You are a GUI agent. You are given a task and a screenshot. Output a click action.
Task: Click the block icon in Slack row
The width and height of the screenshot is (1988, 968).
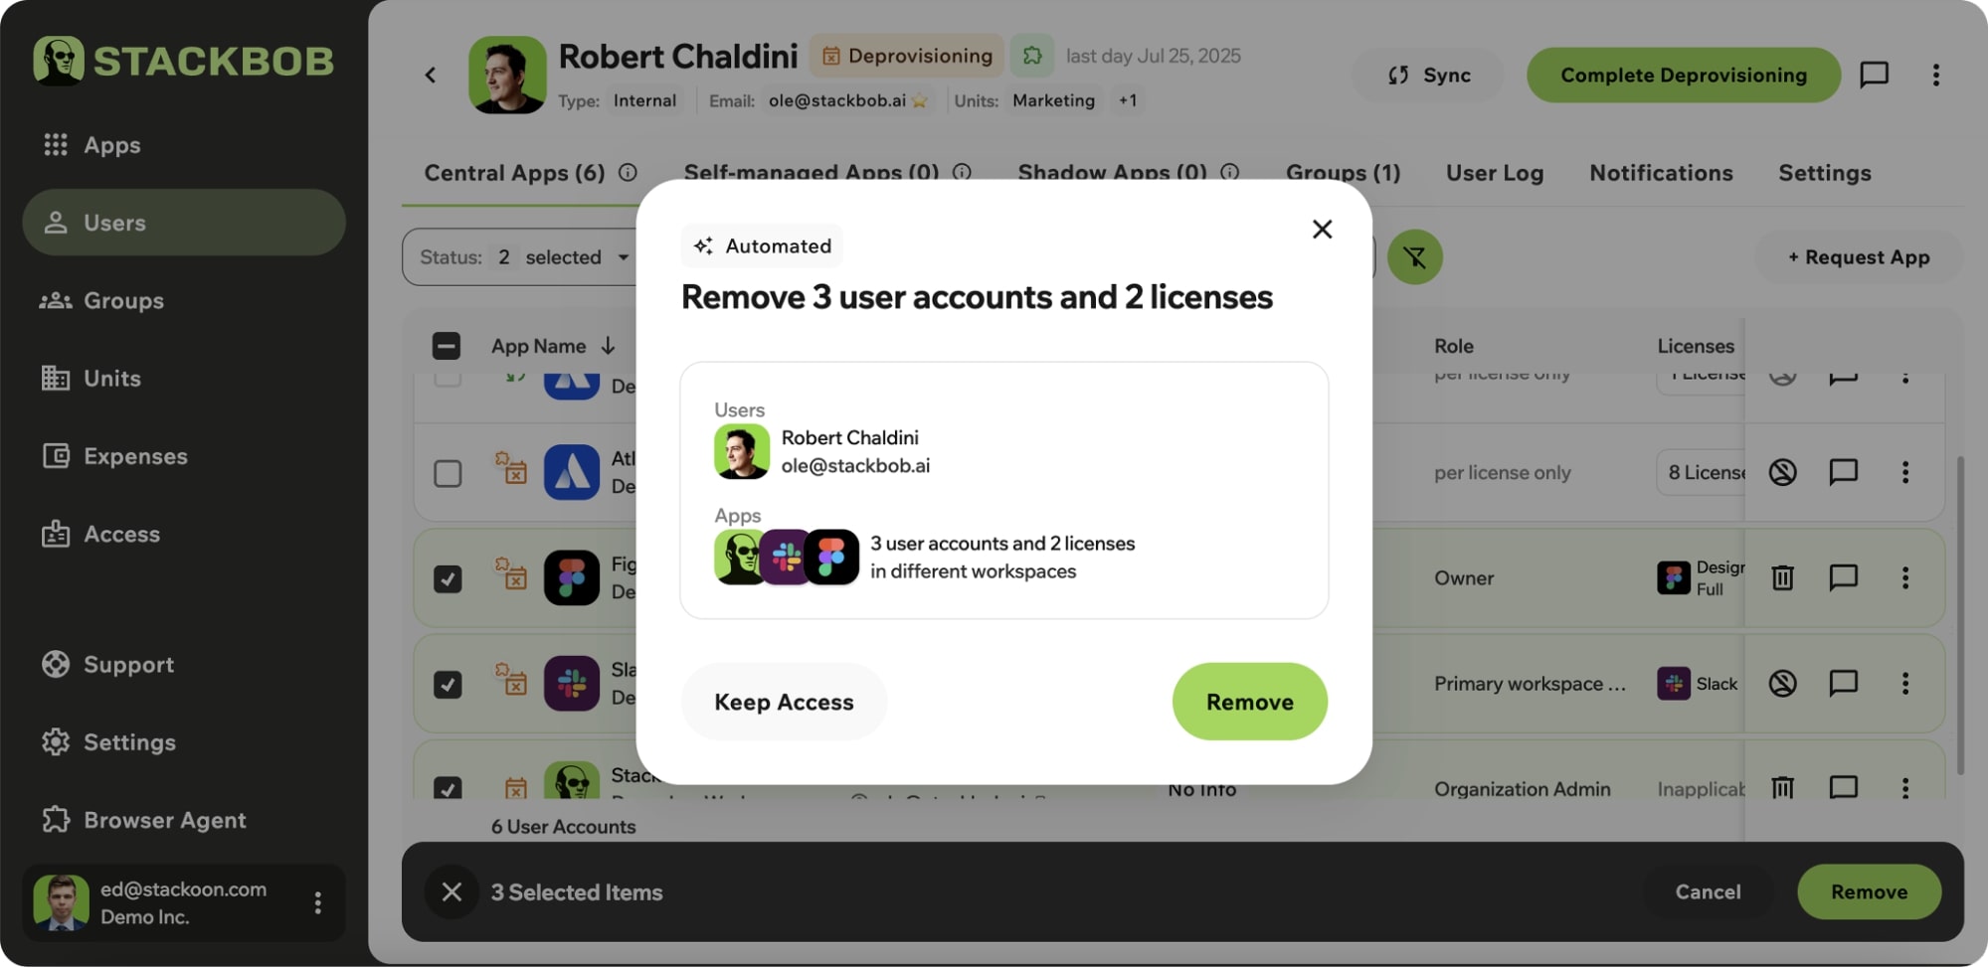click(1782, 683)
